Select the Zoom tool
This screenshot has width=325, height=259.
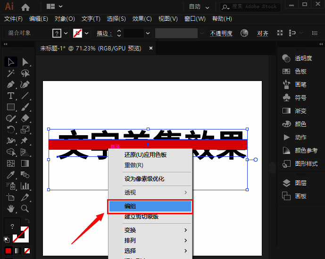click(25, 209)
